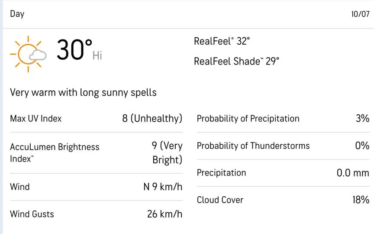Click the 10/07 date label
This screenshot has height=234, width=374.
(x=360, y=14)
